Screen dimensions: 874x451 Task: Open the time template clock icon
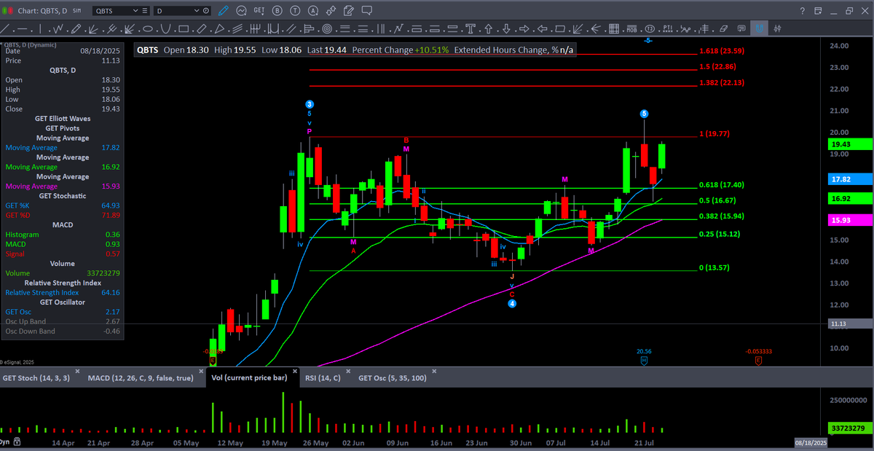click(x=206, y=11)
